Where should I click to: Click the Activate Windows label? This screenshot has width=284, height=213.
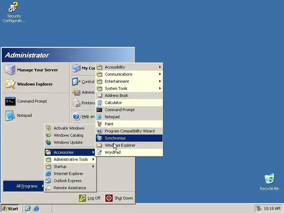pos(69,128)
